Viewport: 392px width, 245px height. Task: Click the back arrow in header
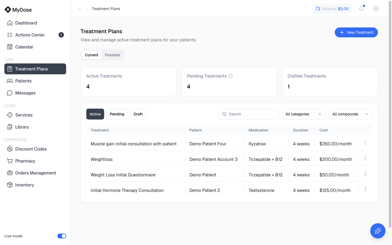click(80, 9)
